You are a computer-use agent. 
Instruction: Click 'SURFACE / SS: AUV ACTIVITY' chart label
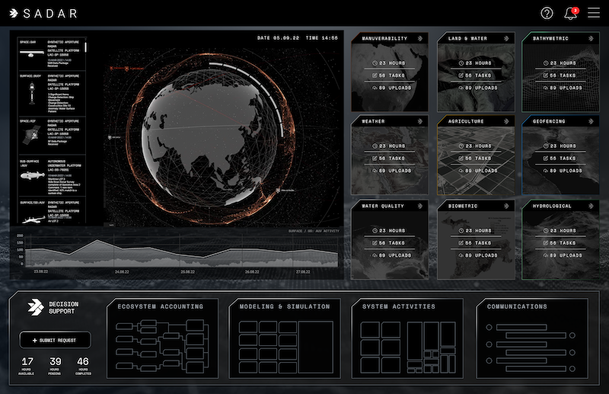[314, 231]
